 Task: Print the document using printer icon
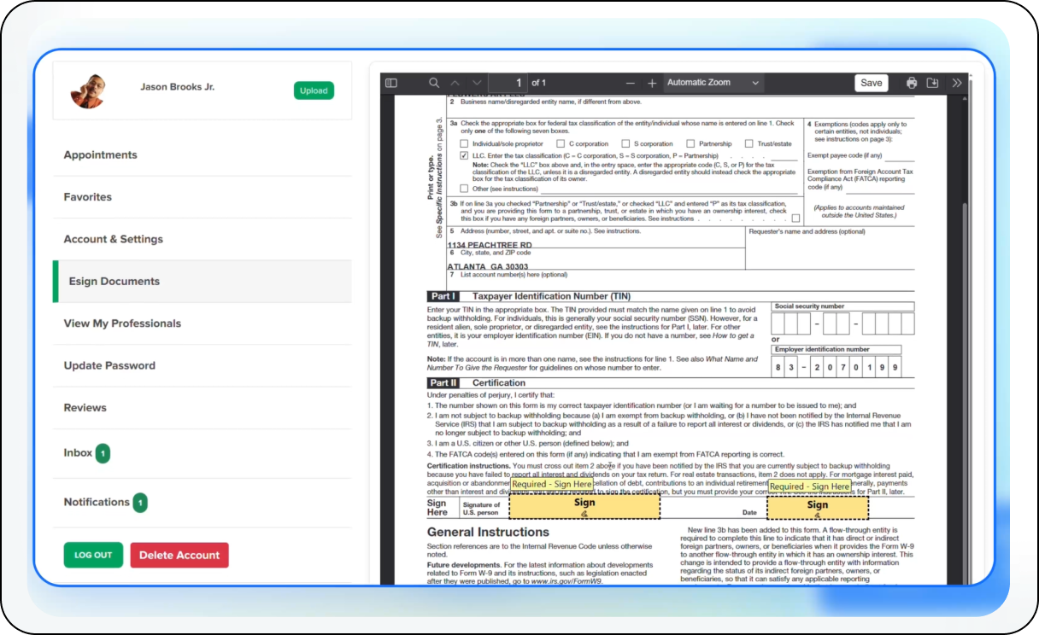click(912, 83)
